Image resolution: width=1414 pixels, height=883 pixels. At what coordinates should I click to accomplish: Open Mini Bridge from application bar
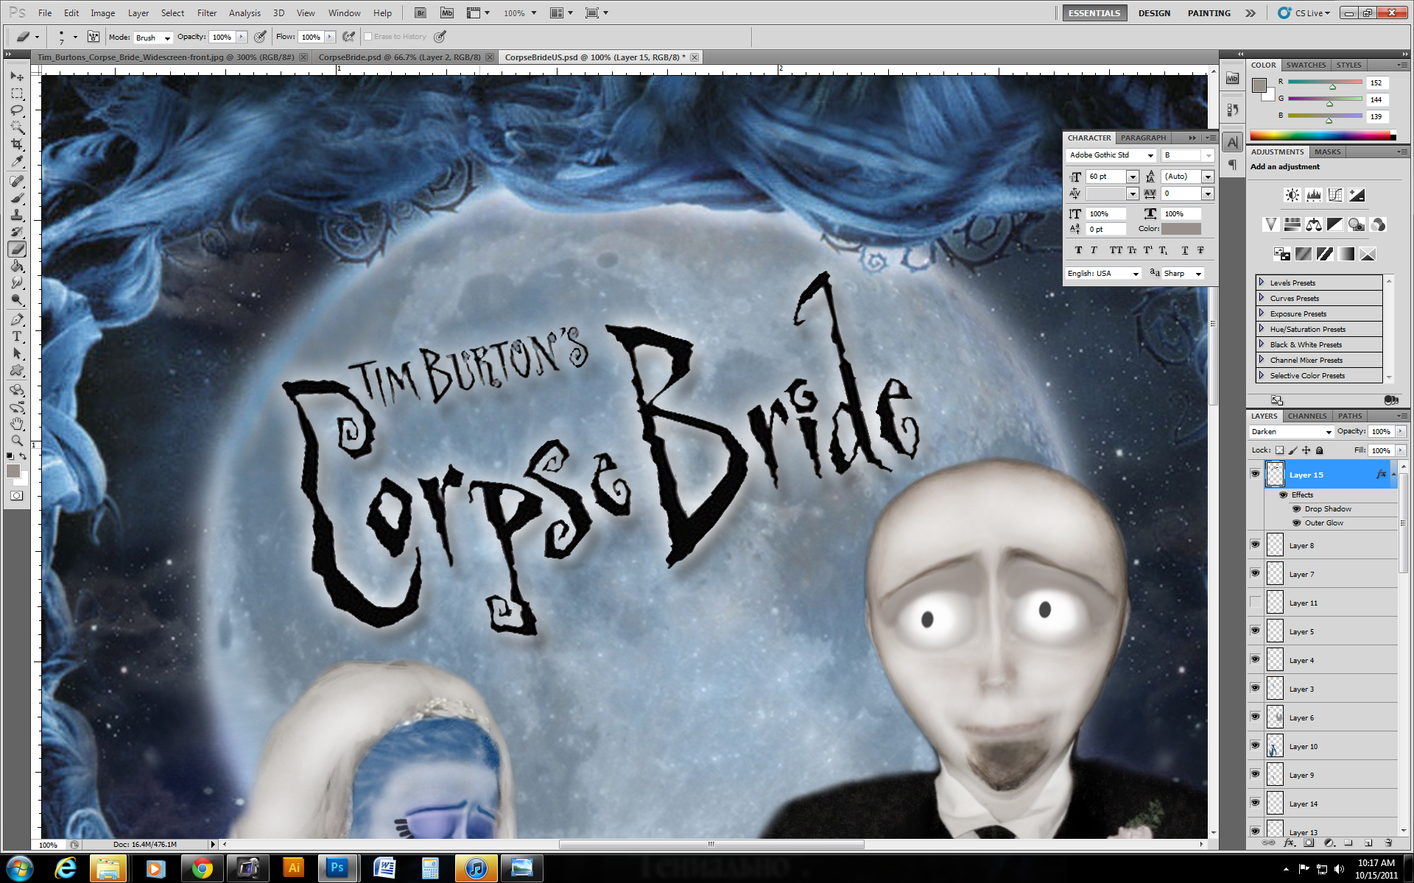pyautogui.click(x=446, y=13)
